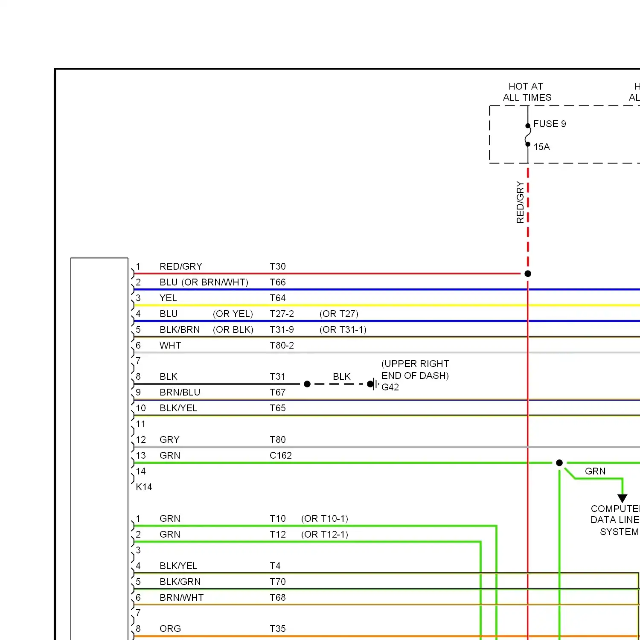The height and width of the screenshot is (640, 640).
Task: Select the T30 terminal label
Action: (277, 266)
